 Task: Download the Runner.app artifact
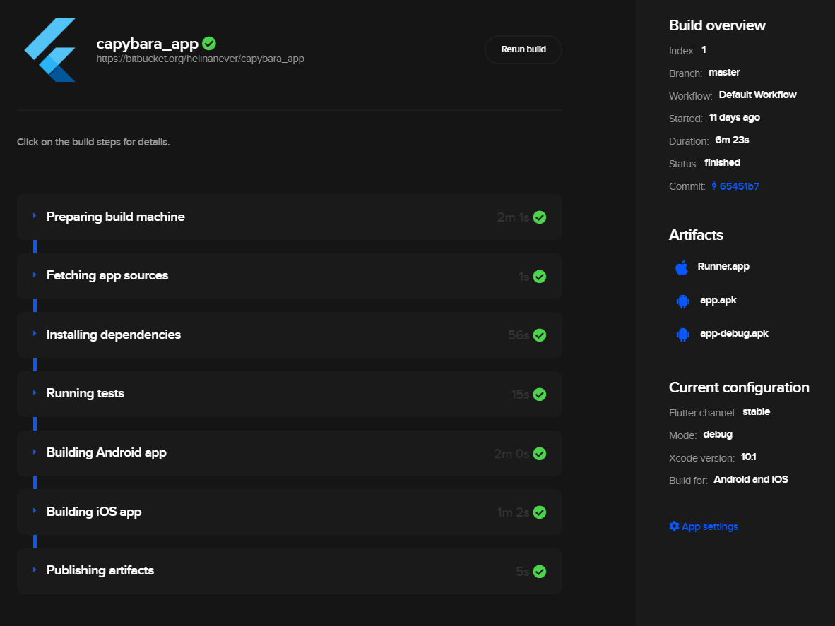pyautogui.click(x=723, y=267)
